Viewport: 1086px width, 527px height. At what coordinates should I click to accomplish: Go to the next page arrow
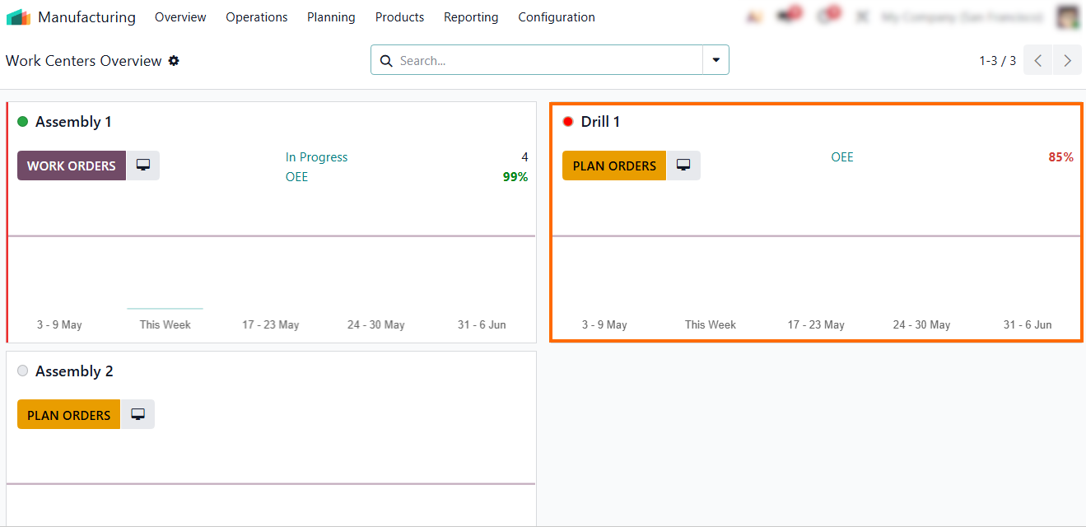(x=1068, y=60)
